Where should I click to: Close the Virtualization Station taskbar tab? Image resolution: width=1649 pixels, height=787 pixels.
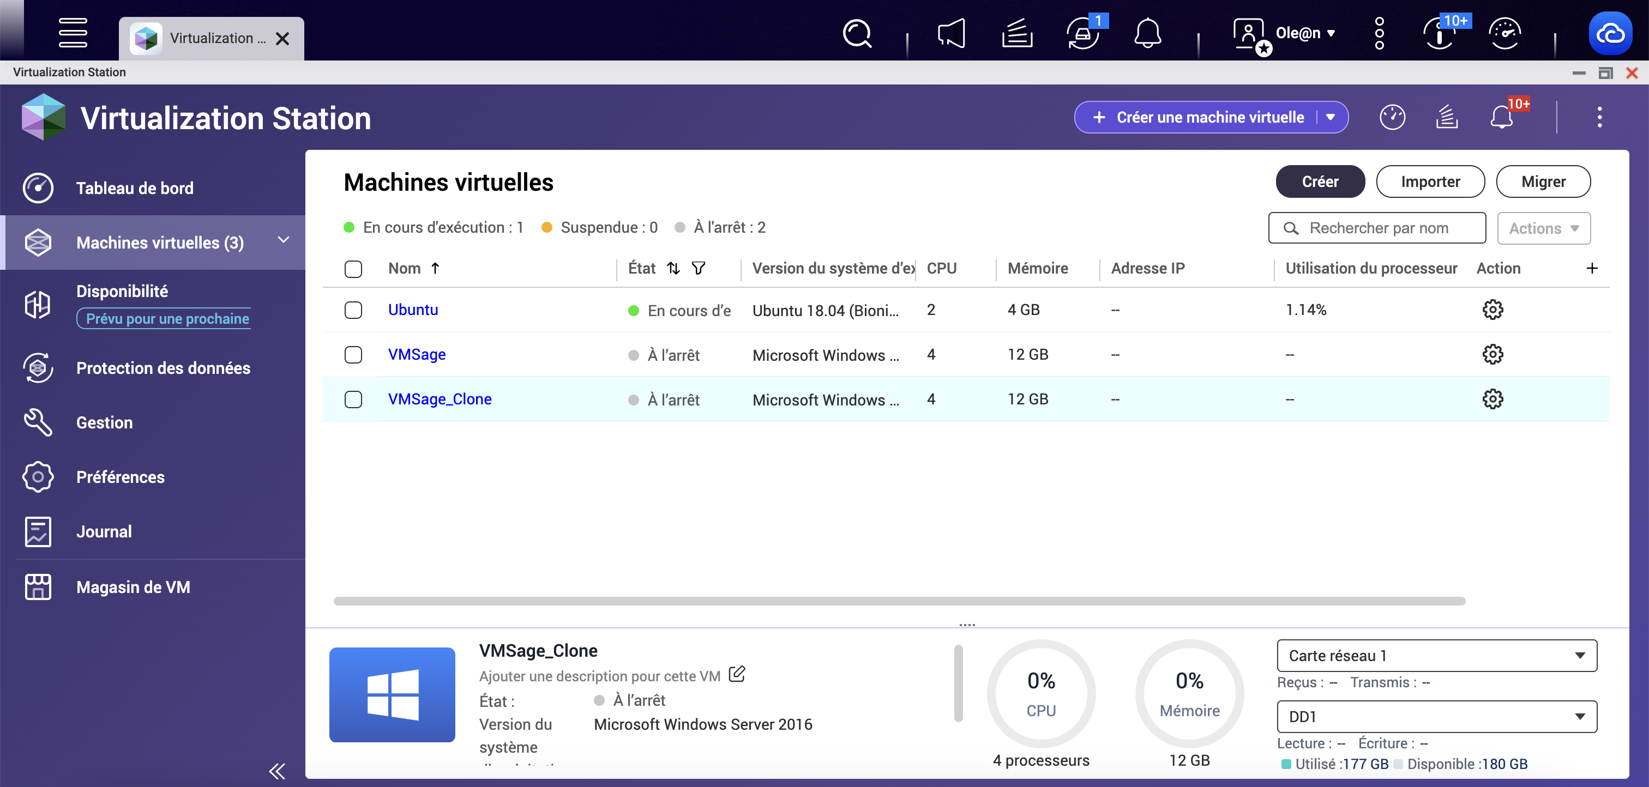pyautogui.click(x=282, y=39)
